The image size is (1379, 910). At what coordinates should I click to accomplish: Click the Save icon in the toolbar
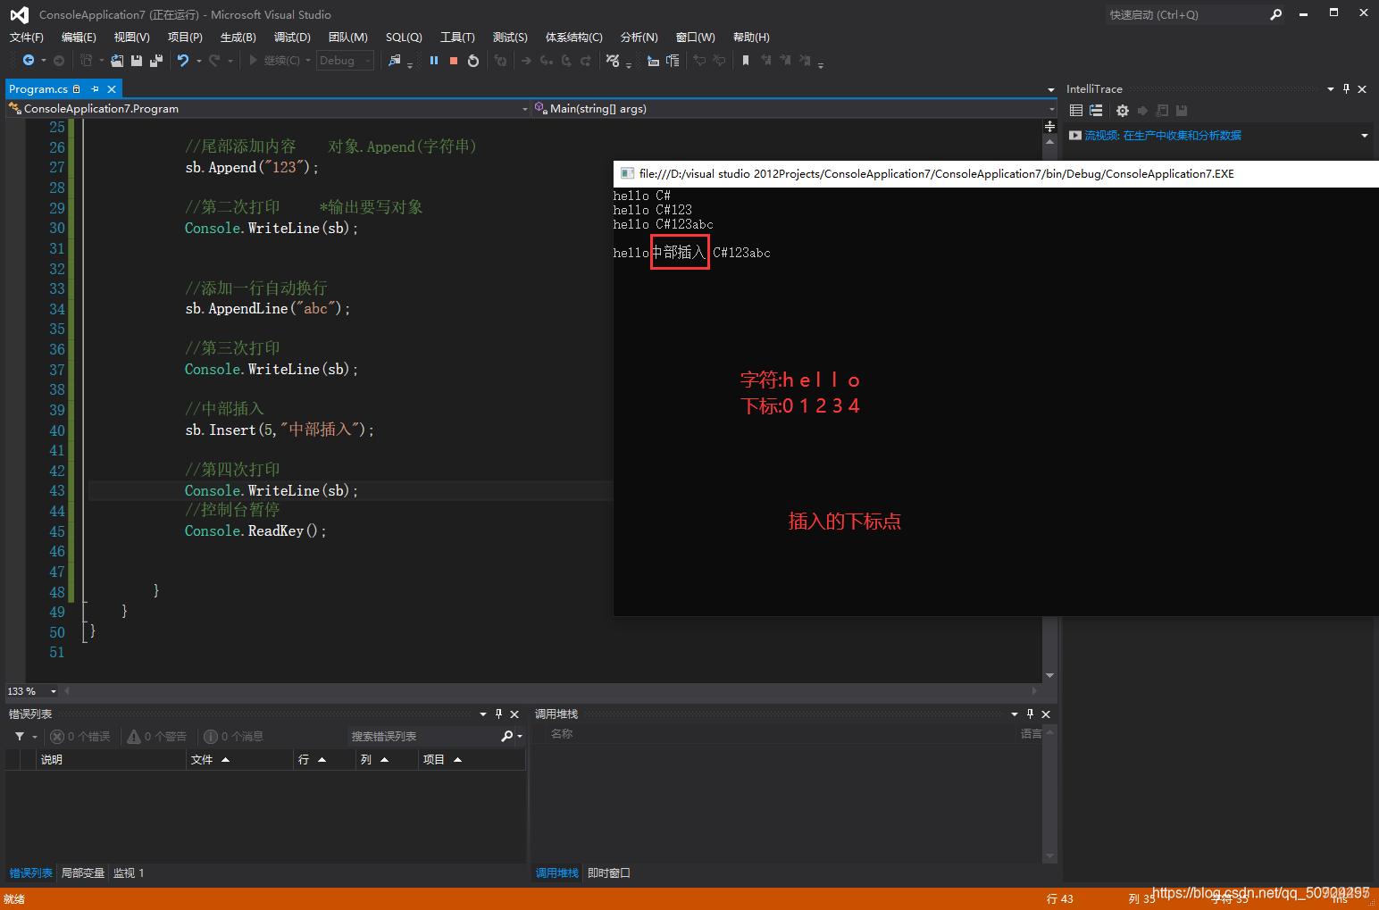tap(137, 61)
